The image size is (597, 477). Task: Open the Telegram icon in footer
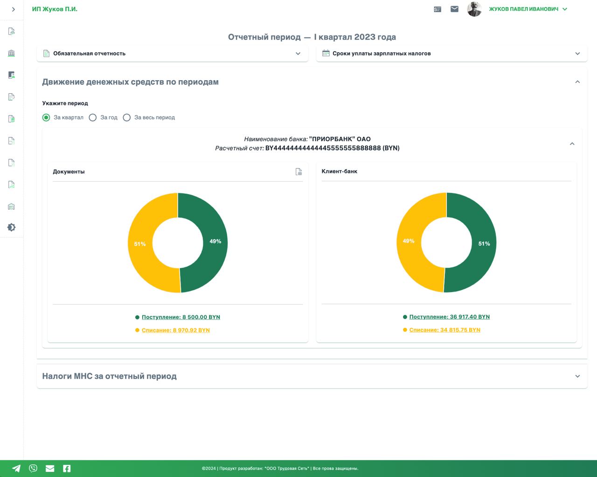tap(16, 469)
